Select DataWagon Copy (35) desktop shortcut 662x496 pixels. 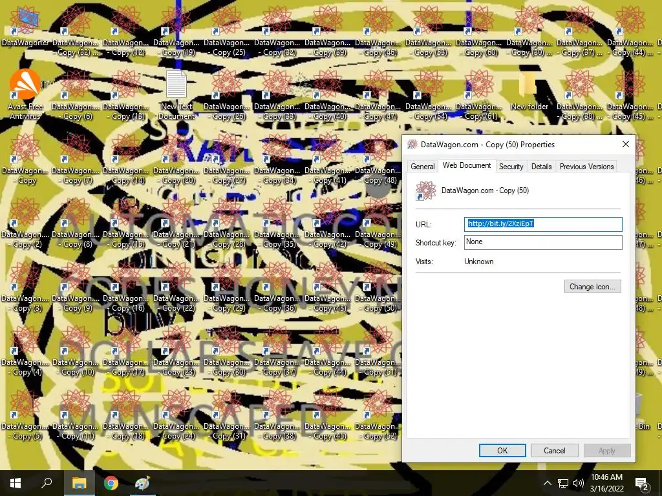277,222
